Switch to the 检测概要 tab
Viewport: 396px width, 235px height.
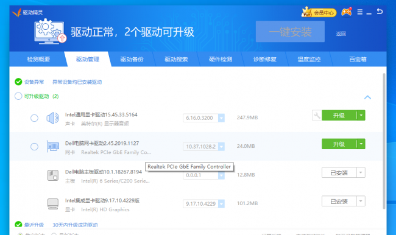click(38, 59)
